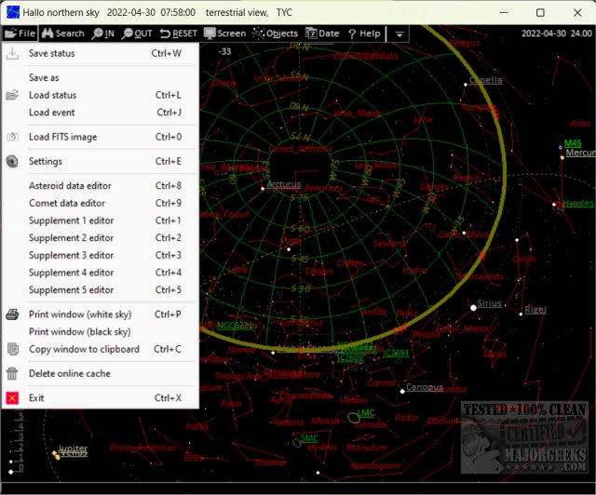
Task: Expand the toolbar overflow dropdown arrow
Action: [399, 33]
